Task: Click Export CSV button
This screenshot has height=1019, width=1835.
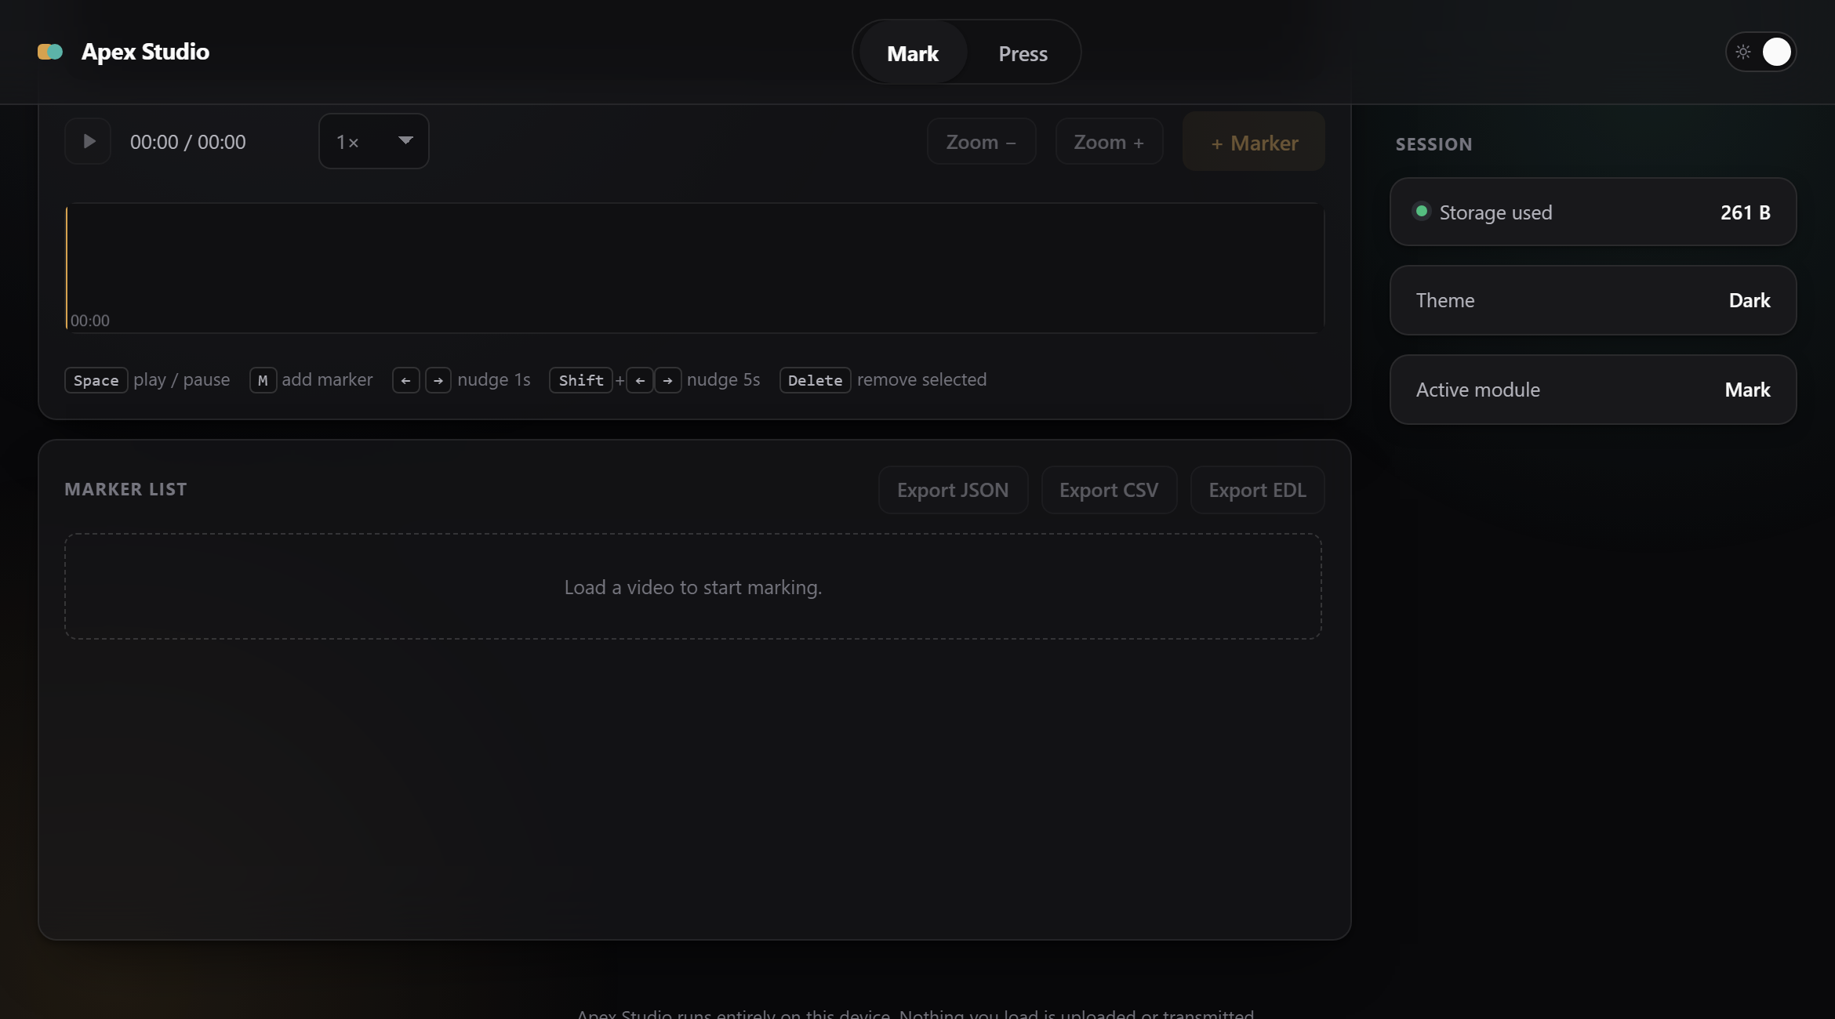Action: [1109, 490]
